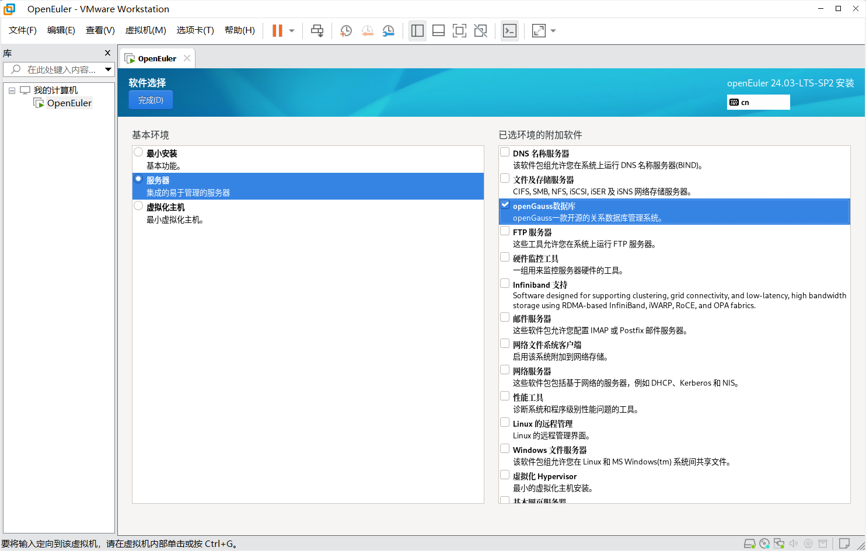Switch to Unity mode icon
This screenshot has width=866, height=551.
(x=480, y=31)
